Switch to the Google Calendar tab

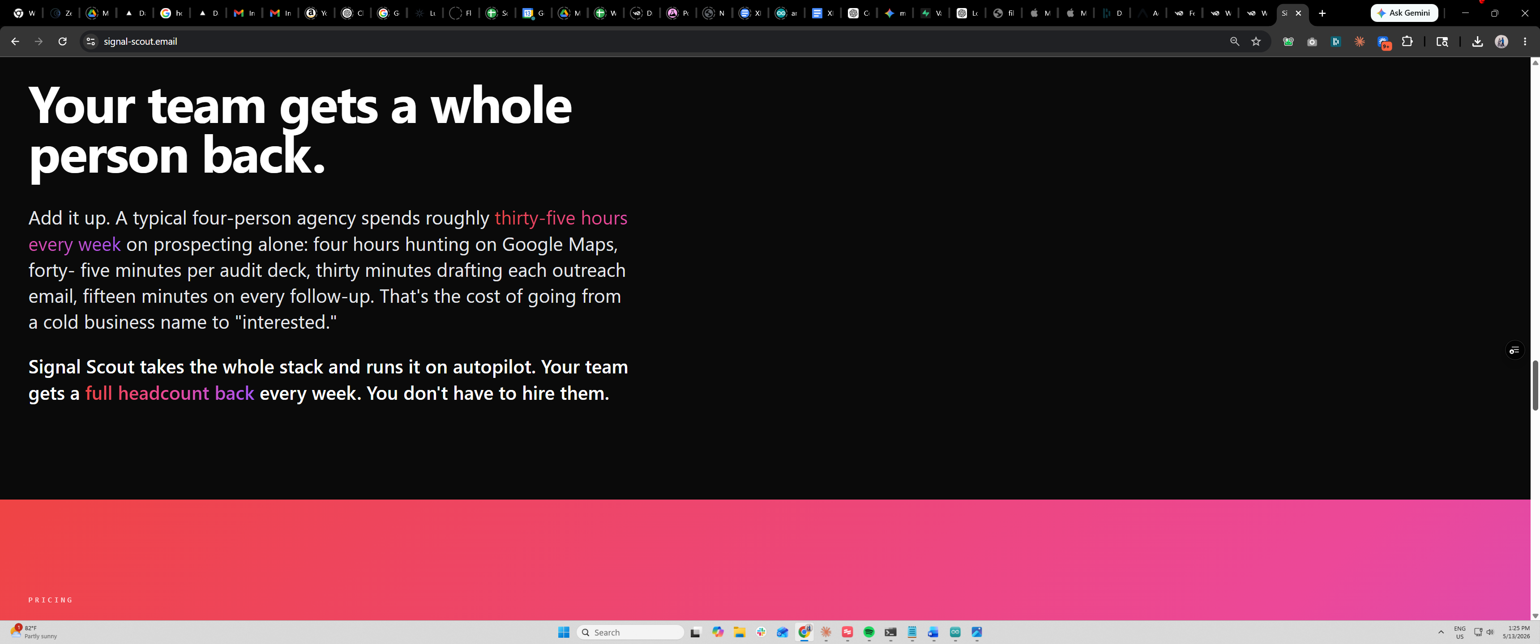[533, 13]
